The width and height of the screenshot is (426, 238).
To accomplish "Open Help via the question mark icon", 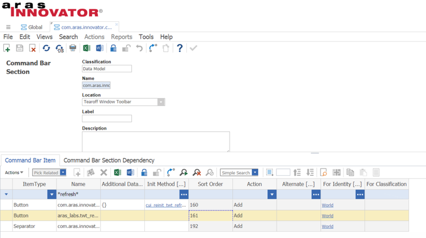I will coord(180,48).
